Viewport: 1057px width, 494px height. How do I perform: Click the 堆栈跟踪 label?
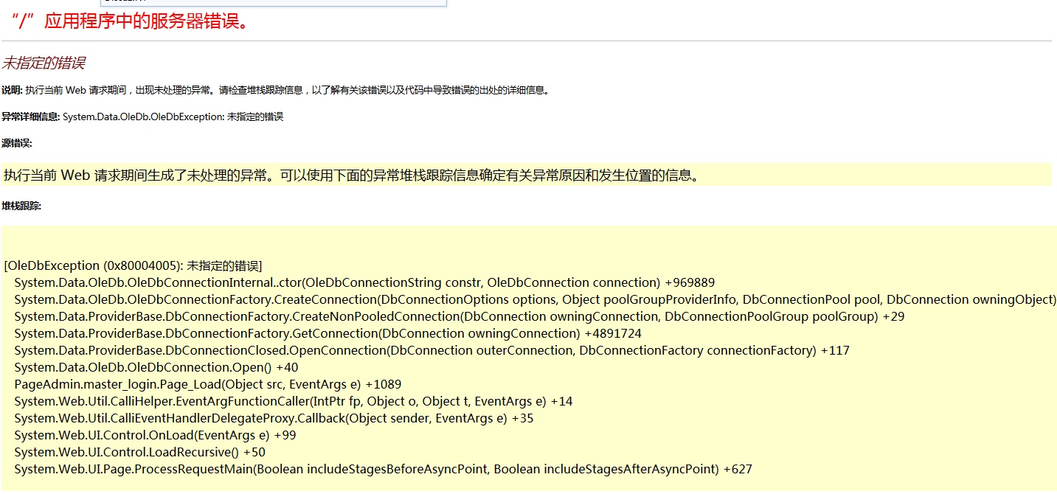point(21,206)
